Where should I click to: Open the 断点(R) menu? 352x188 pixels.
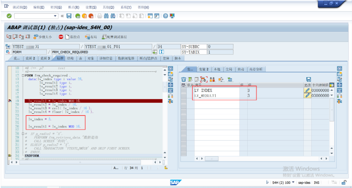[x=74, y=7]
